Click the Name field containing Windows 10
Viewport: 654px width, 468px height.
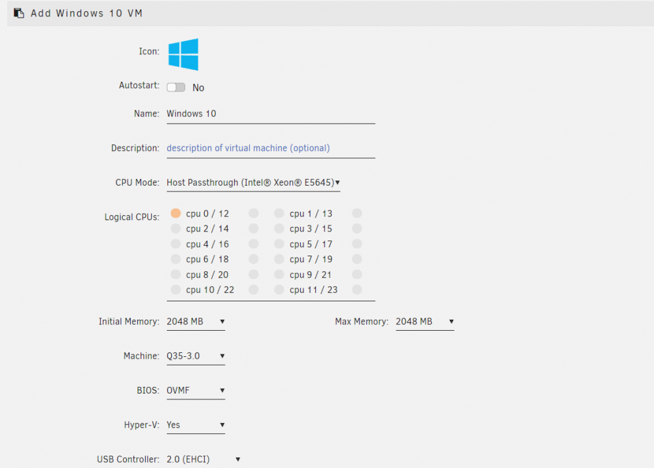click(271, 114)
